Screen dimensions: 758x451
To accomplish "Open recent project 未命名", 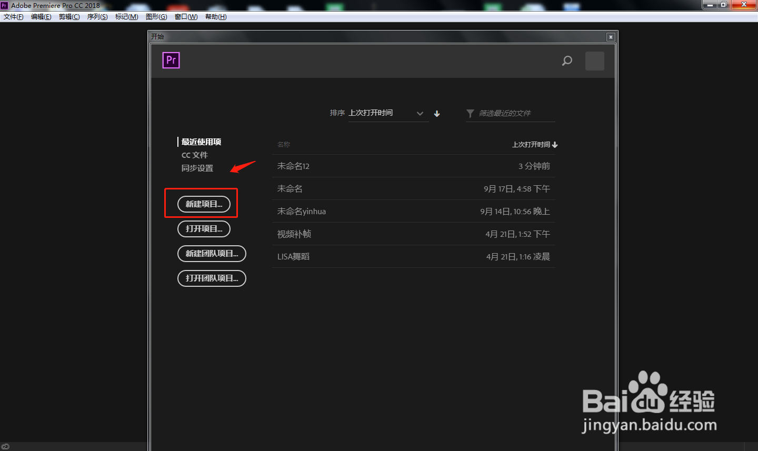I will click(414, 189).
